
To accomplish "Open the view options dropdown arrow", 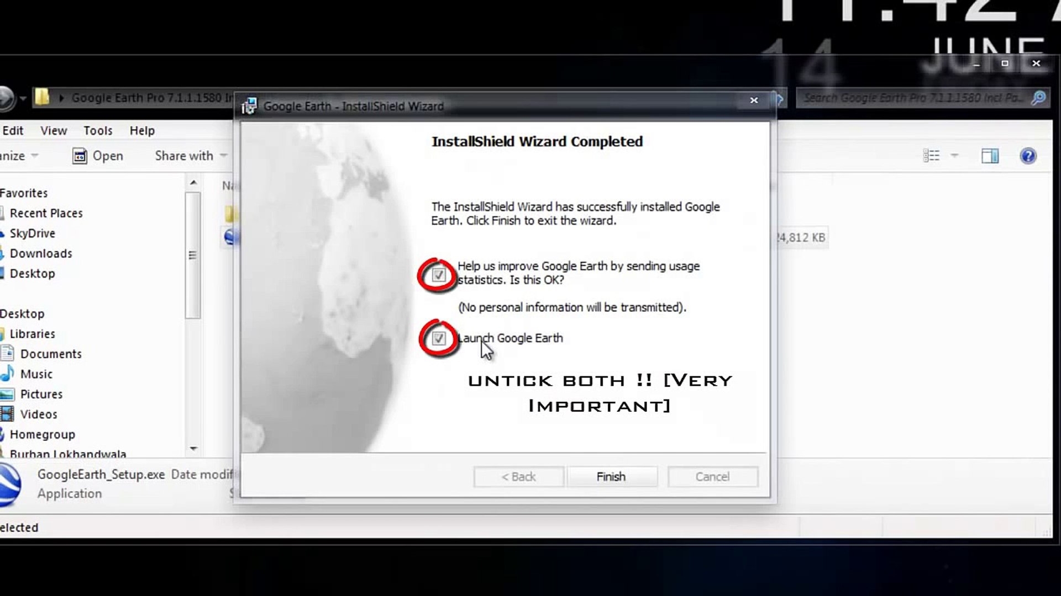I will tap(954, 156).
